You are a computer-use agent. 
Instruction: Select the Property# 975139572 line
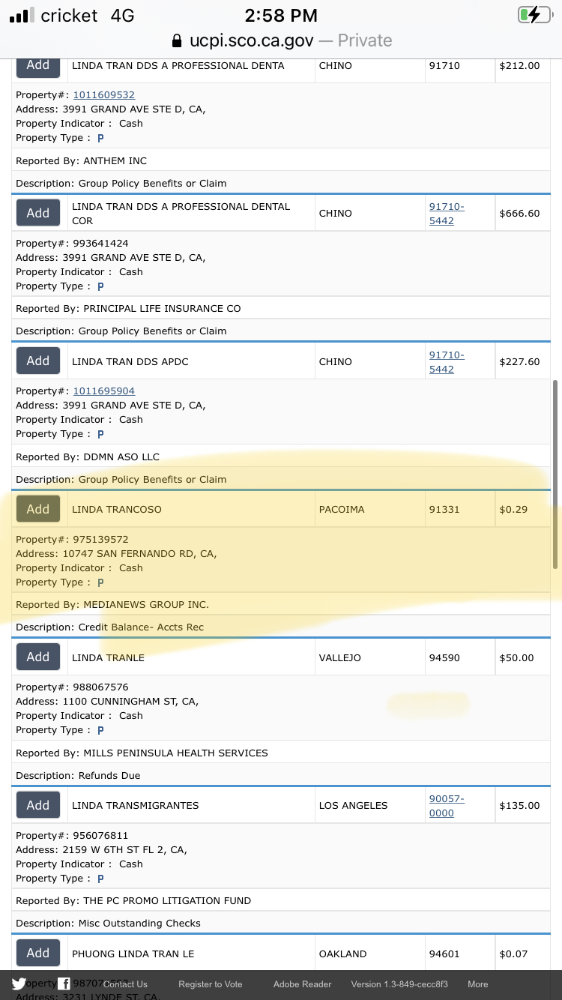point(73,539)
